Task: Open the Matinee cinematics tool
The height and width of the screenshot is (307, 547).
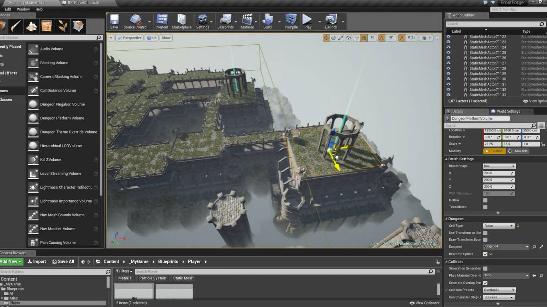Action: (247, 22)
